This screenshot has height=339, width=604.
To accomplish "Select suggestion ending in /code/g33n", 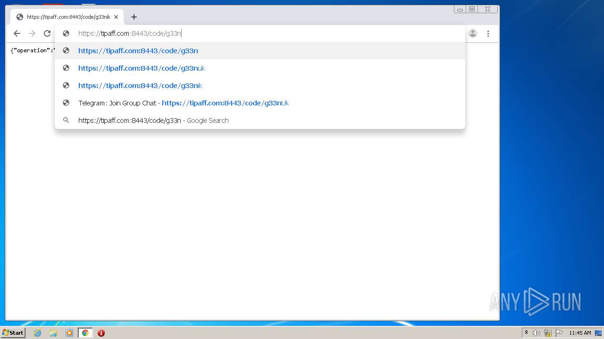I will [260, 51].
